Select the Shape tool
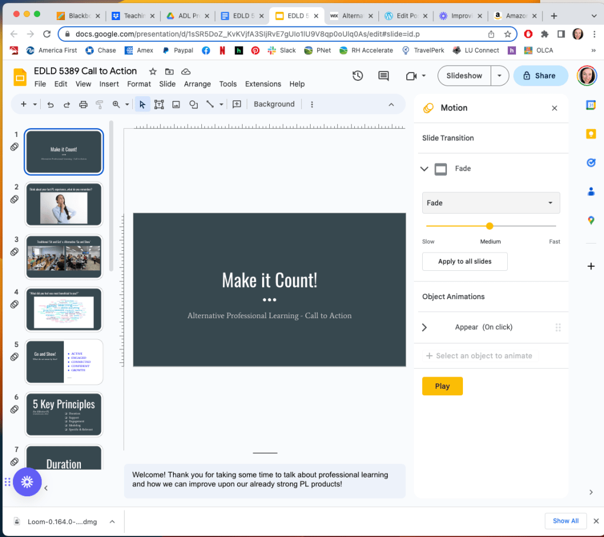Screen dimensions: 604x537 193,104
